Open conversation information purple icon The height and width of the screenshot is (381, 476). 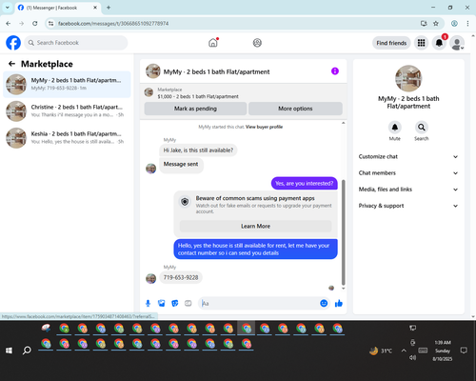pos(335,71)
